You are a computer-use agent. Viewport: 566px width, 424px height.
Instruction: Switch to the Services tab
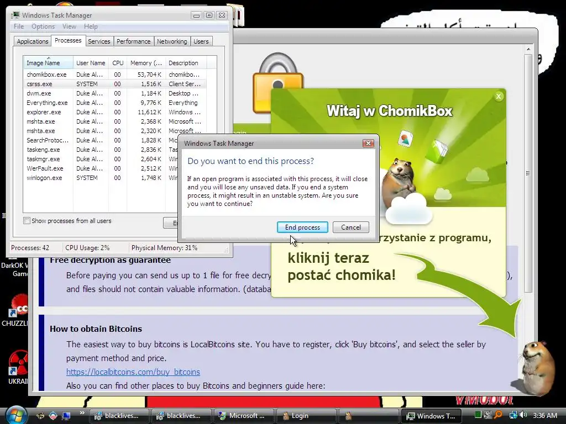pos(99,41)
